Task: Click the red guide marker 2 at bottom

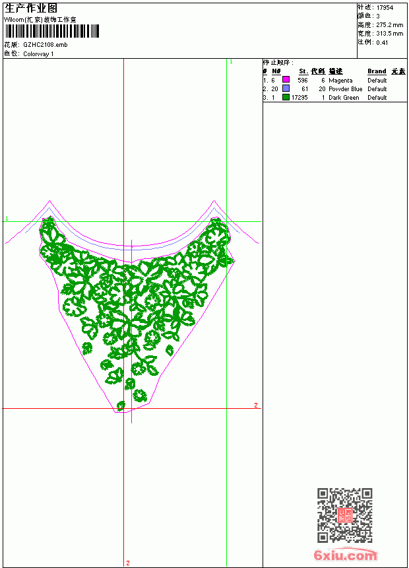Action: 128,563
